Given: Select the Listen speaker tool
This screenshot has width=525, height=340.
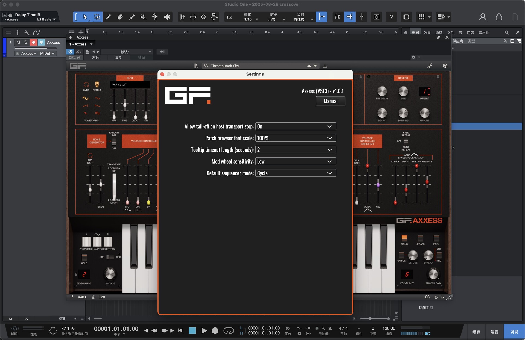Looking at the screenshot, I should coord(167,17).
